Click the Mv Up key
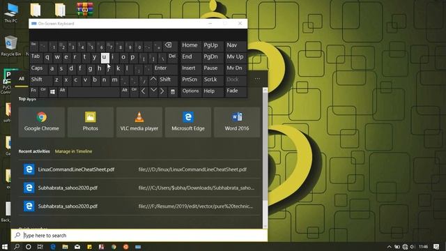 235,56
